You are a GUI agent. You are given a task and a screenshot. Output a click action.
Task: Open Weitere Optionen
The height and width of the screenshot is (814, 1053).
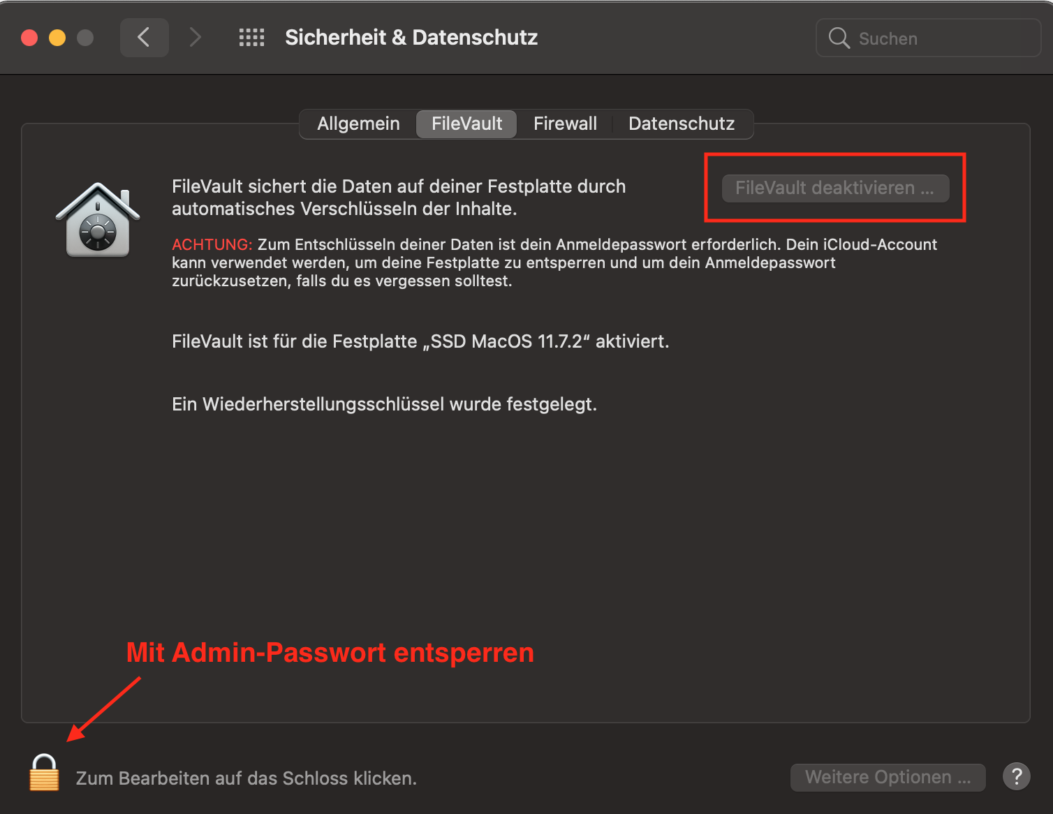(888, 777)
